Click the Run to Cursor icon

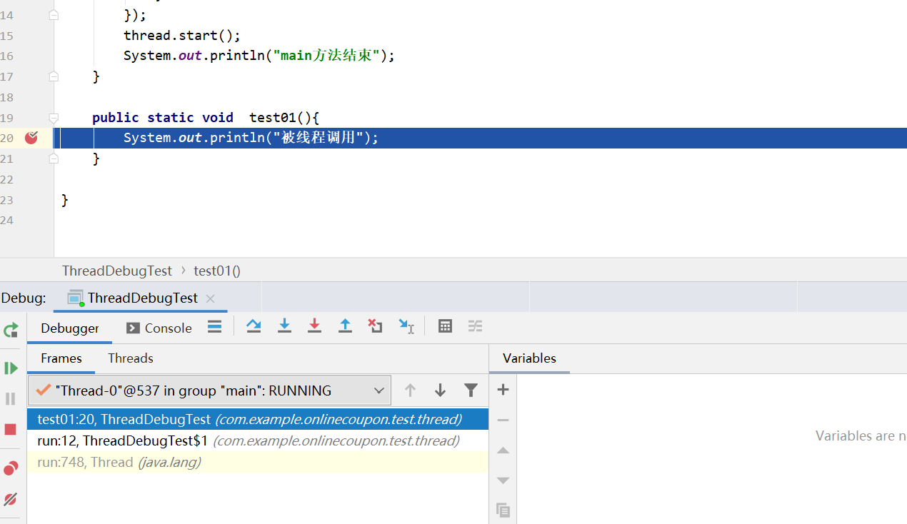pyautogui.click(x=406, y=326)
